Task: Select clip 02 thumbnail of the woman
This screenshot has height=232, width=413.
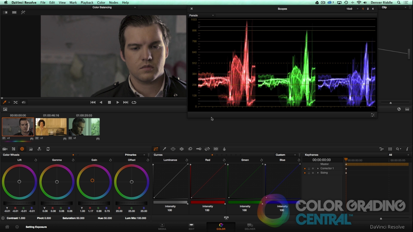Action: click(x=51, y=127)
